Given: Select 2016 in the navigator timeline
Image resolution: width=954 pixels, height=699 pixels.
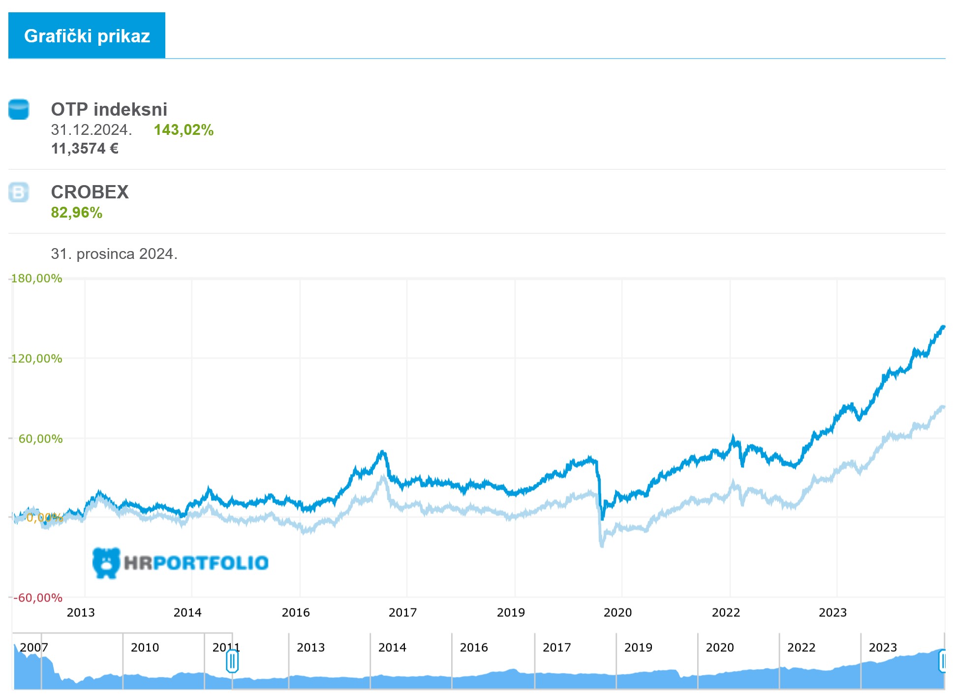Looking at the screenshot, I should (474, 647).
